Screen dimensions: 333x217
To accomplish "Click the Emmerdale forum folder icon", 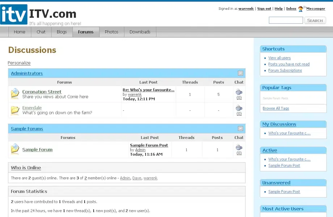I will 15,110.
